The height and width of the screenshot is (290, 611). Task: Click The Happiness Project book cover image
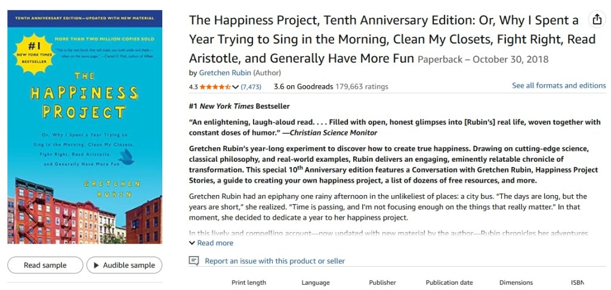pos(85,127)
